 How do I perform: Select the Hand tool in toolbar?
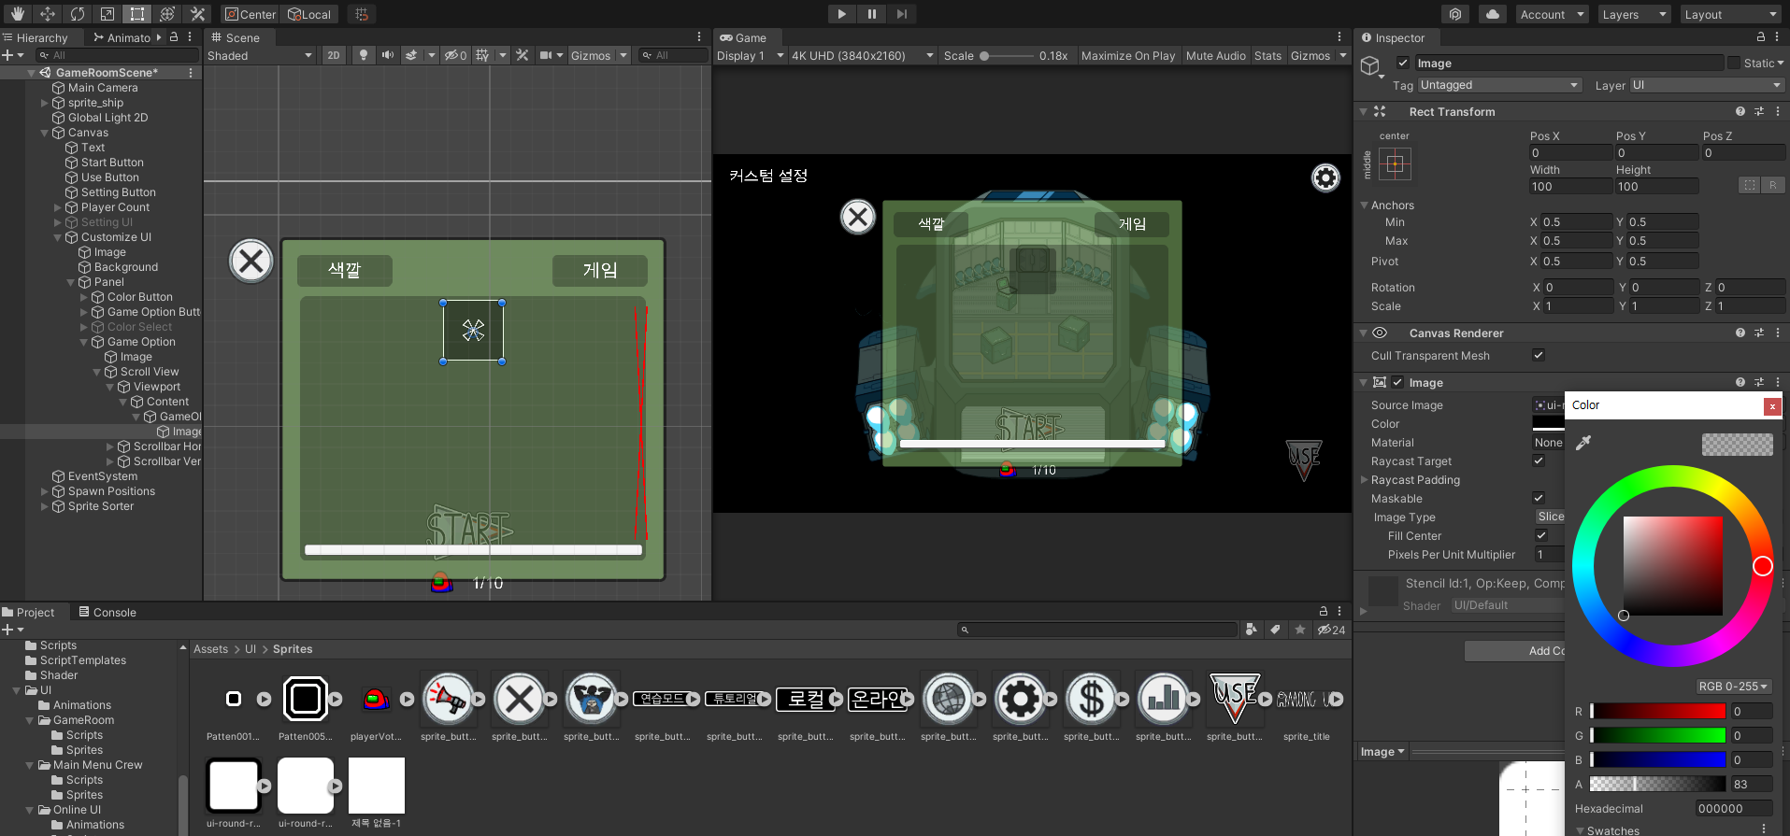pyautogui.click(x=18, y=14)
